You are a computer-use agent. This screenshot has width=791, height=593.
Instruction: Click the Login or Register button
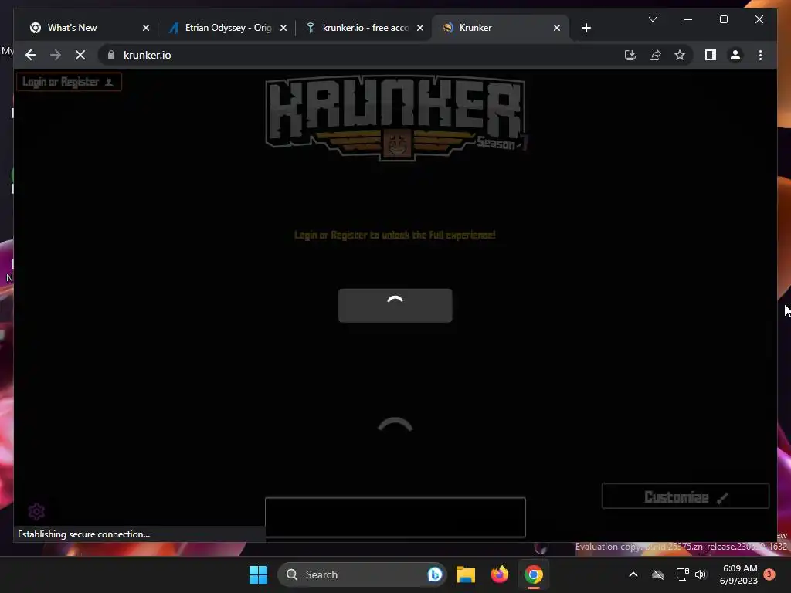click(x=69, y=82)
